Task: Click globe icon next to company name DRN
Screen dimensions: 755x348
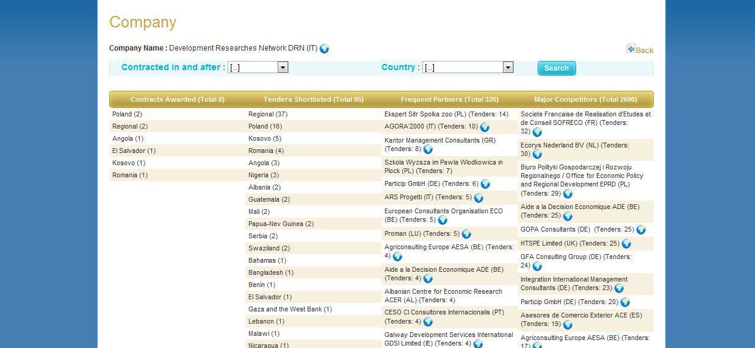Action: (x=324, y=49)
